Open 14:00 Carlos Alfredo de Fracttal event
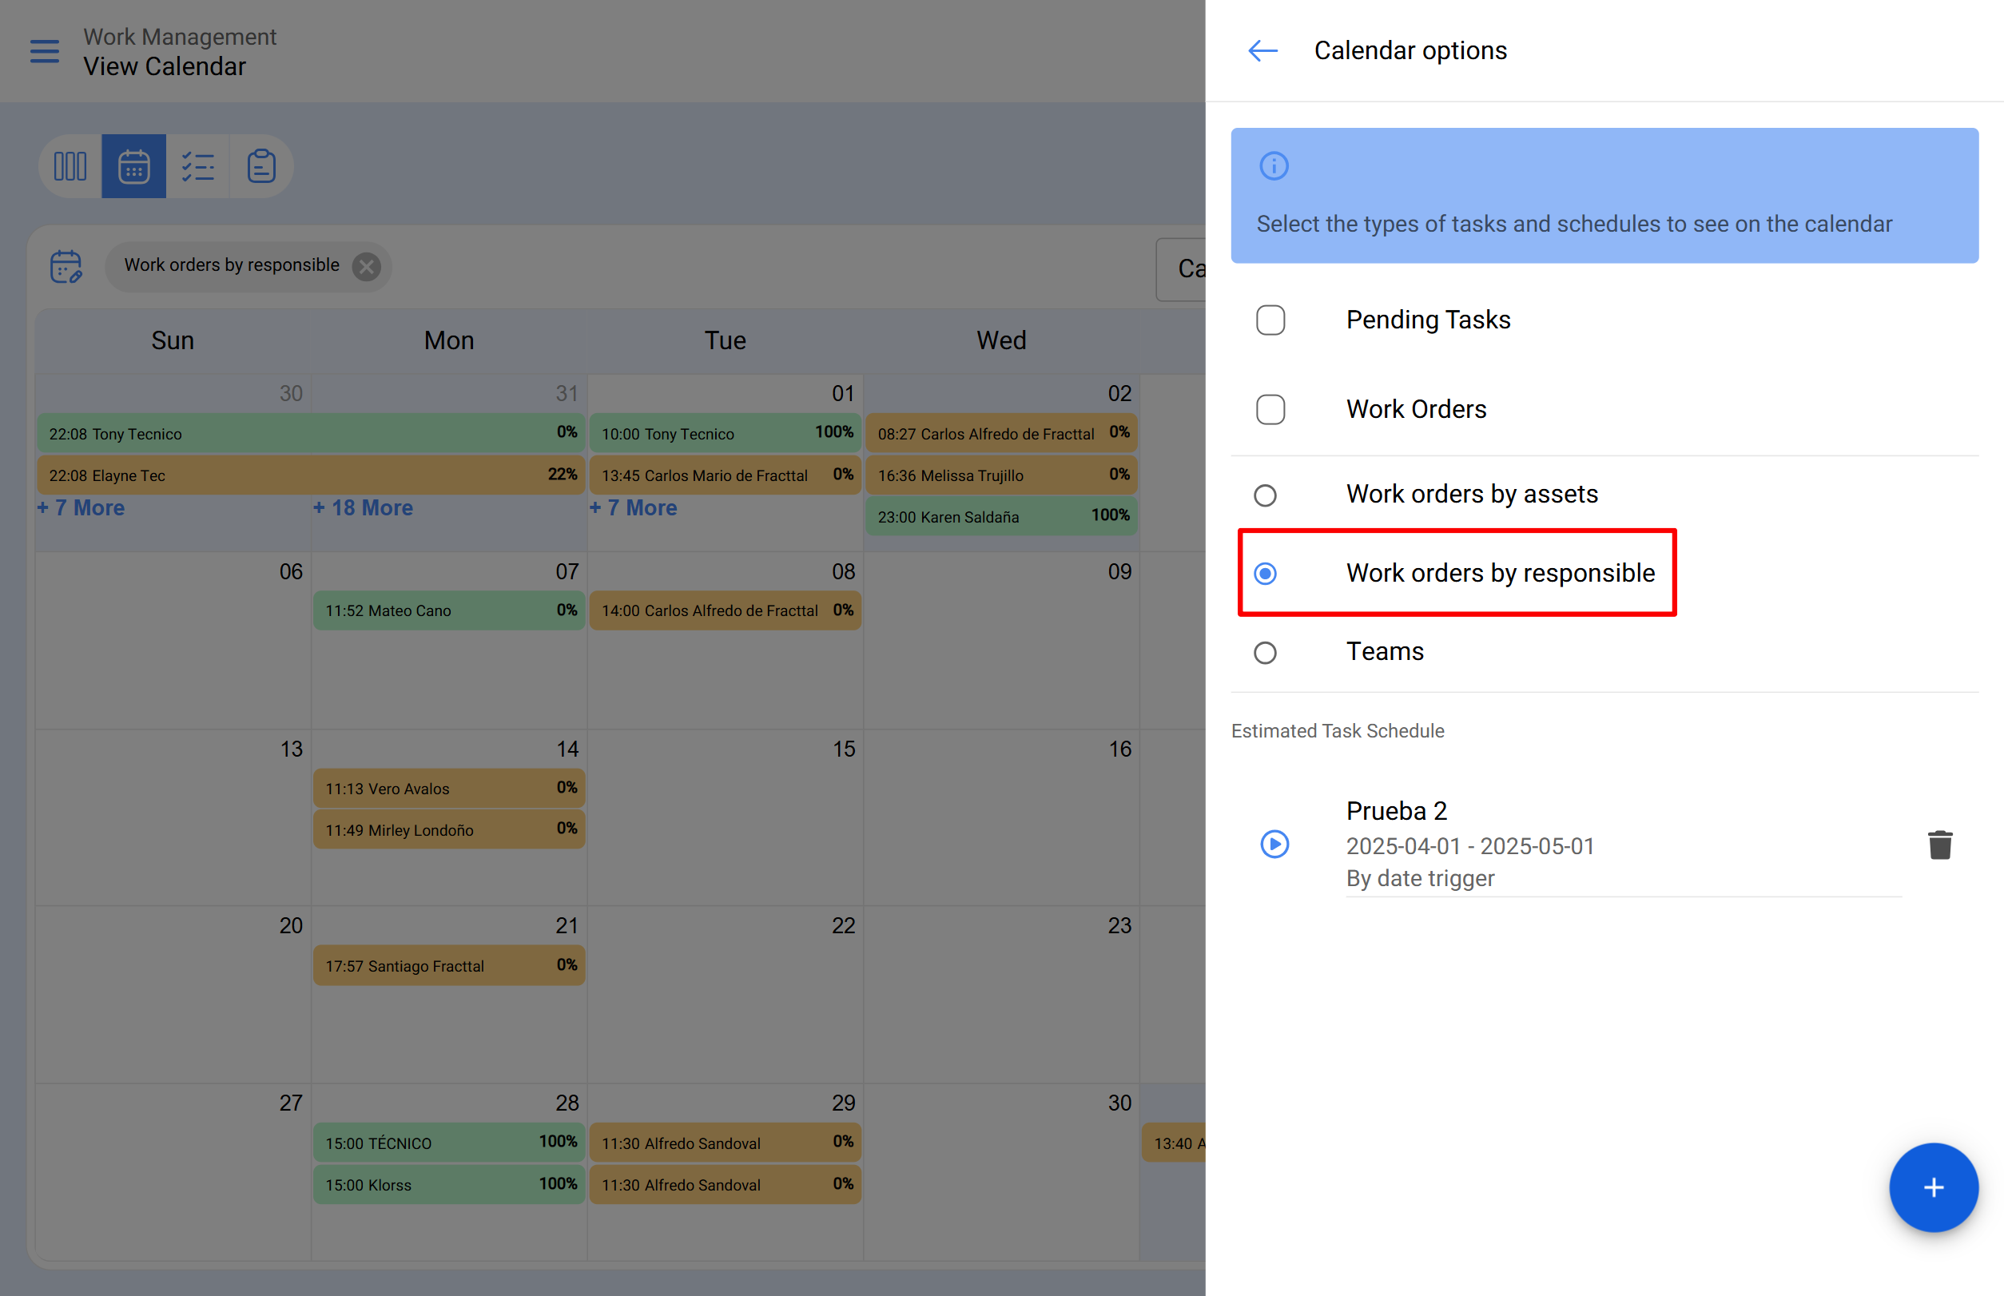 click(725, 611)
